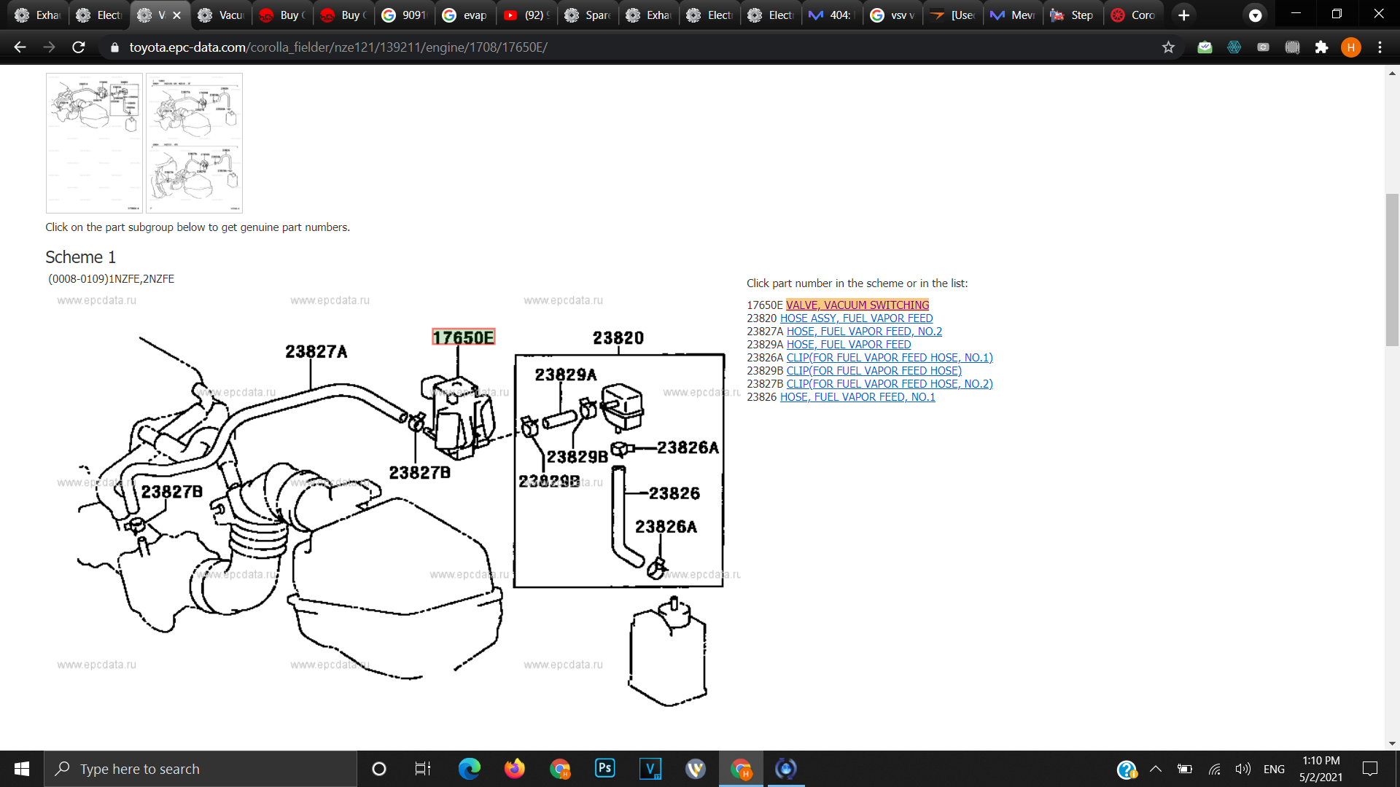The width and height of the screenshot is (1400, 787).
Task: Reload the current page
Action: (x=79, y=47)
